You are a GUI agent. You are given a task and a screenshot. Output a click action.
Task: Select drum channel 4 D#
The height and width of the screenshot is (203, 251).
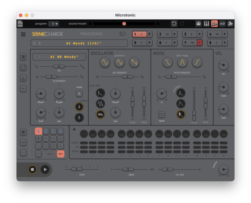point(215,34)
